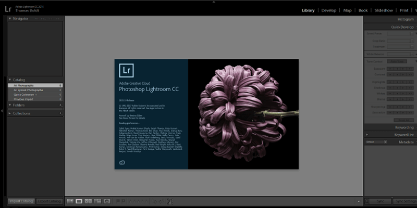Screen dimensions: 417x208
Task: Select Quick Collection in Catalog
Action: click(x=35, y=95)
